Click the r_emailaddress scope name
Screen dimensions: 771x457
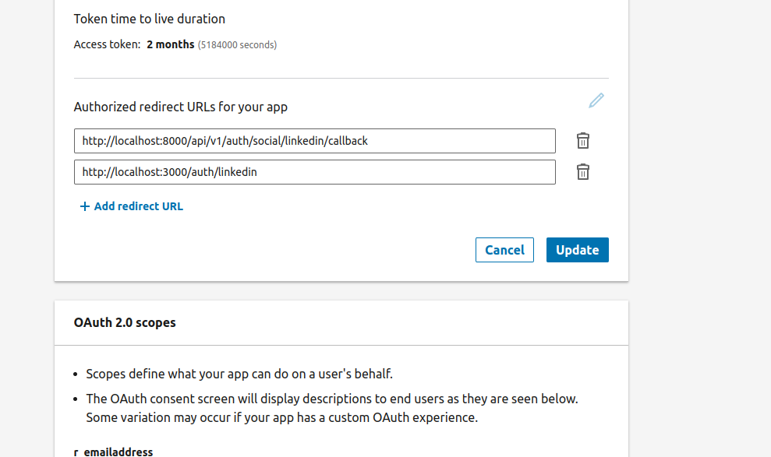pyautogui.click(x=114, y=452)
